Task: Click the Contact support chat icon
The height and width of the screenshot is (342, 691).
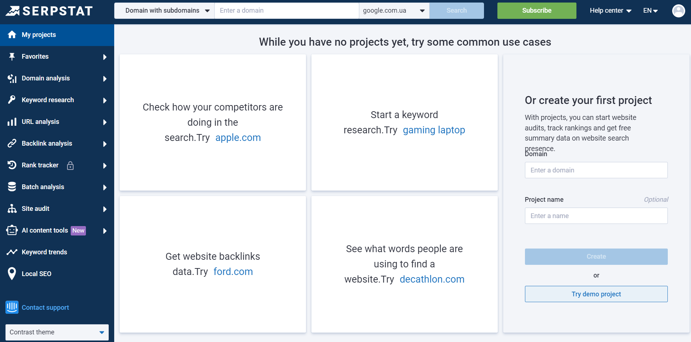Action: coord(12,307)
